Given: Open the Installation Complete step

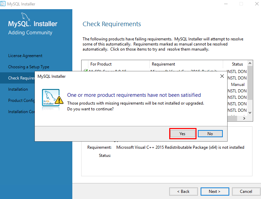Looking at the screenshot, I should [21, 112].
